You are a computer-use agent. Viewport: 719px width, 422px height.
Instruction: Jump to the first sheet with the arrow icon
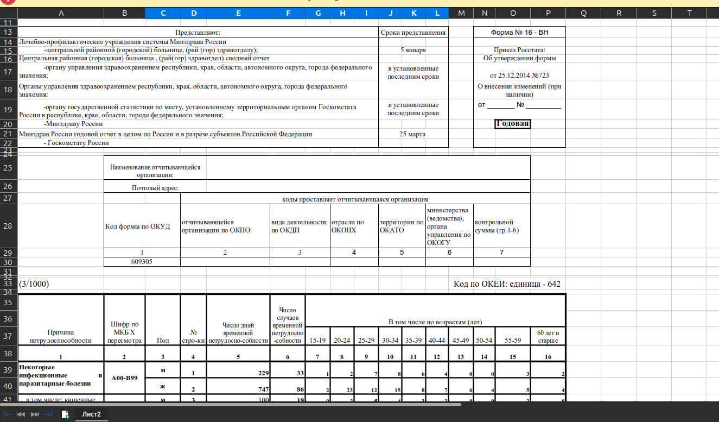pyautogui.click(x=8, y=414)
